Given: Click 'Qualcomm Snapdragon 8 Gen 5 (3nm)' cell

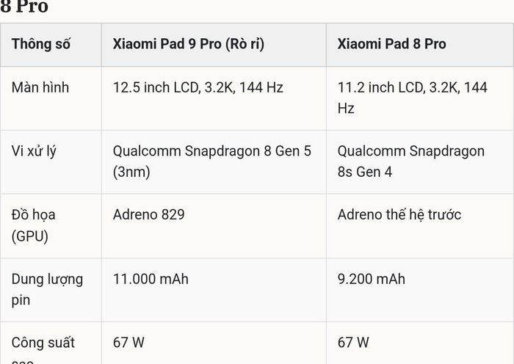Looking at the screenshot, I should (212, 161).
